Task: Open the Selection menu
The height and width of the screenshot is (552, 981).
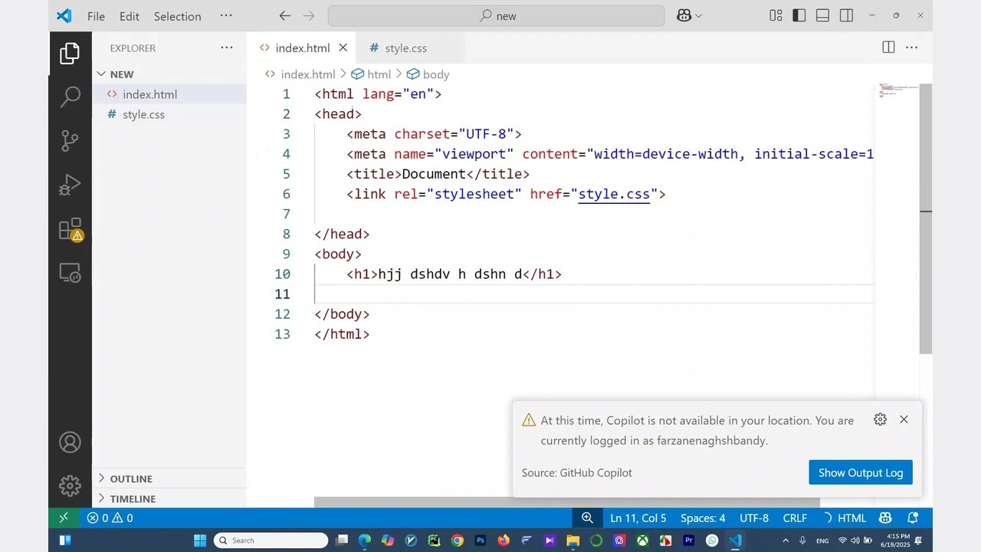Action: click(177, 16)
